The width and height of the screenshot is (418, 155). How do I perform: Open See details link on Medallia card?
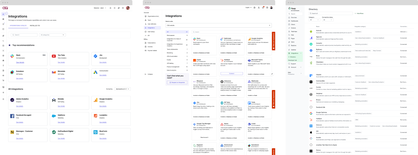point(62,106)
